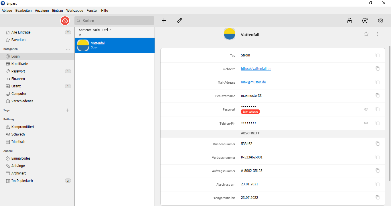391x206 pixels.
Task: Copy the Telefon-Pin value
Action: (378, 123)
